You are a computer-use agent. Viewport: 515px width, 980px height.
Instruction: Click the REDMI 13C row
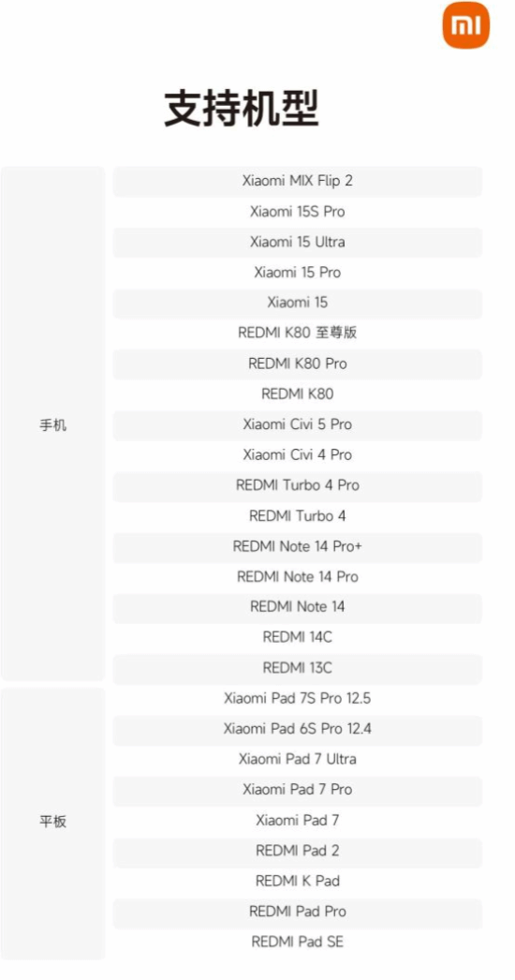pos(298,669)
